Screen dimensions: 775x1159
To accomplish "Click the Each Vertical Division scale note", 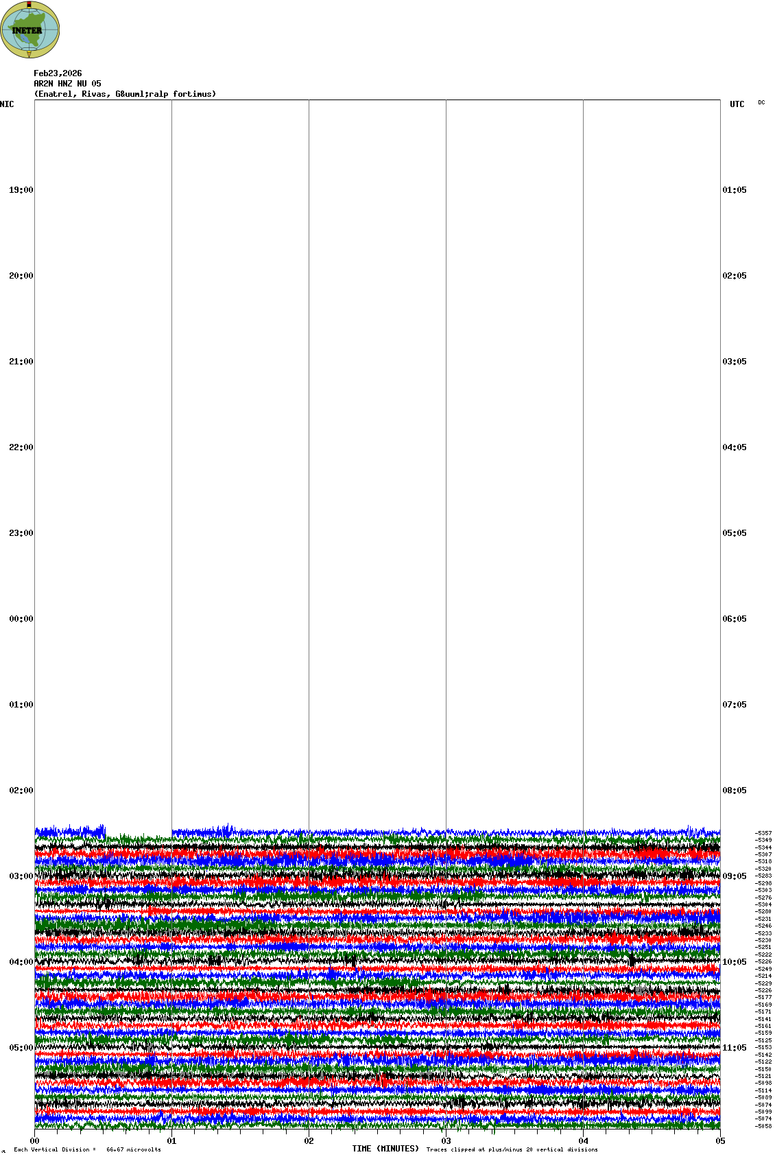I will coord(87,1149).
